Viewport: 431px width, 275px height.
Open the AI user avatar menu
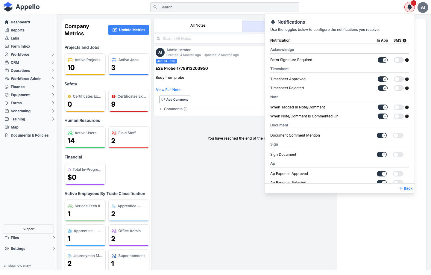point(423,7)
